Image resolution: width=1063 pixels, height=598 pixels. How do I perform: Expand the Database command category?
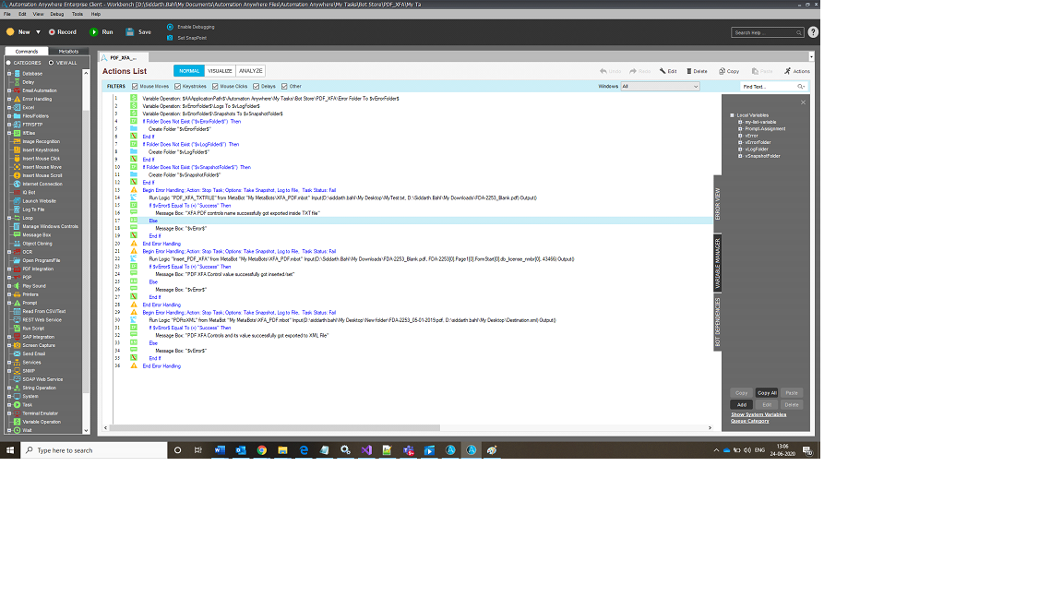(x=9, y=73)
